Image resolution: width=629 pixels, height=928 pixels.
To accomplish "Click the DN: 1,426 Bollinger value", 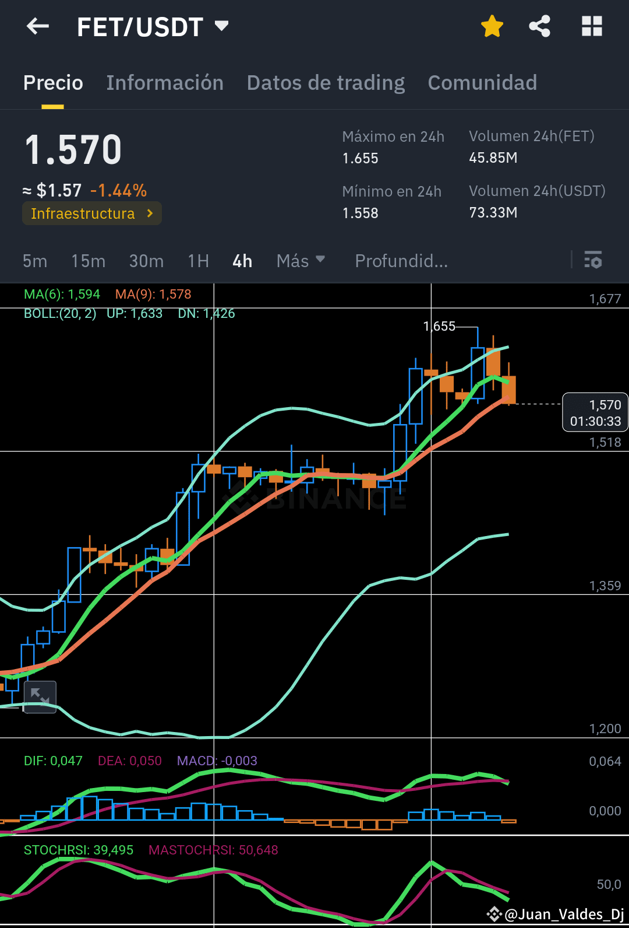I will [206, 313].
